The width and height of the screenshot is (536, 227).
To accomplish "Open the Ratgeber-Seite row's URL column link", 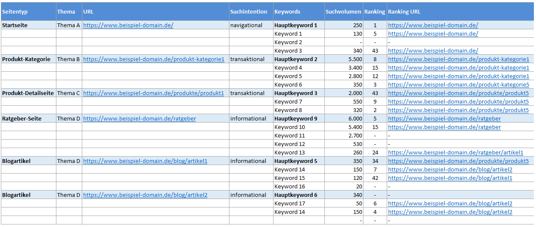I will pos(140,118).
